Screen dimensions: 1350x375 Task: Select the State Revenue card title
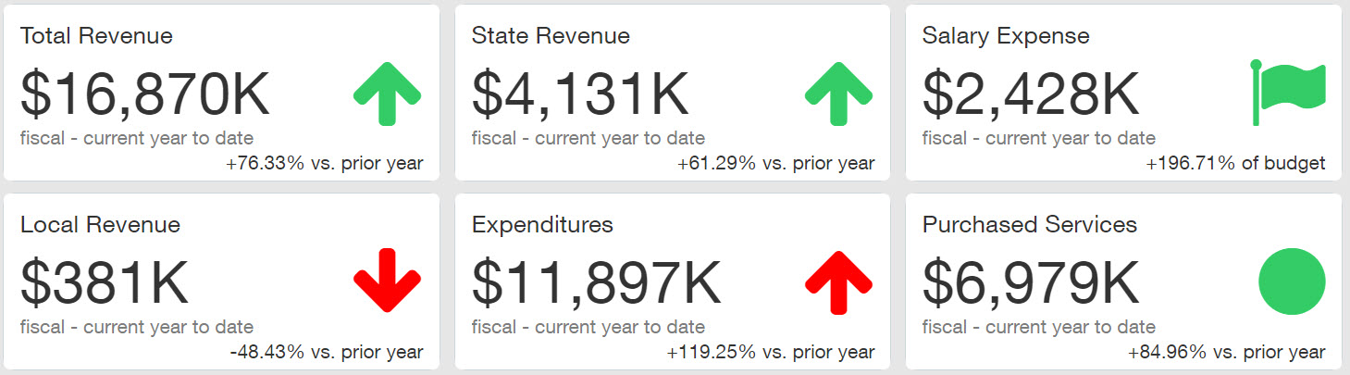tap(551, 36)
